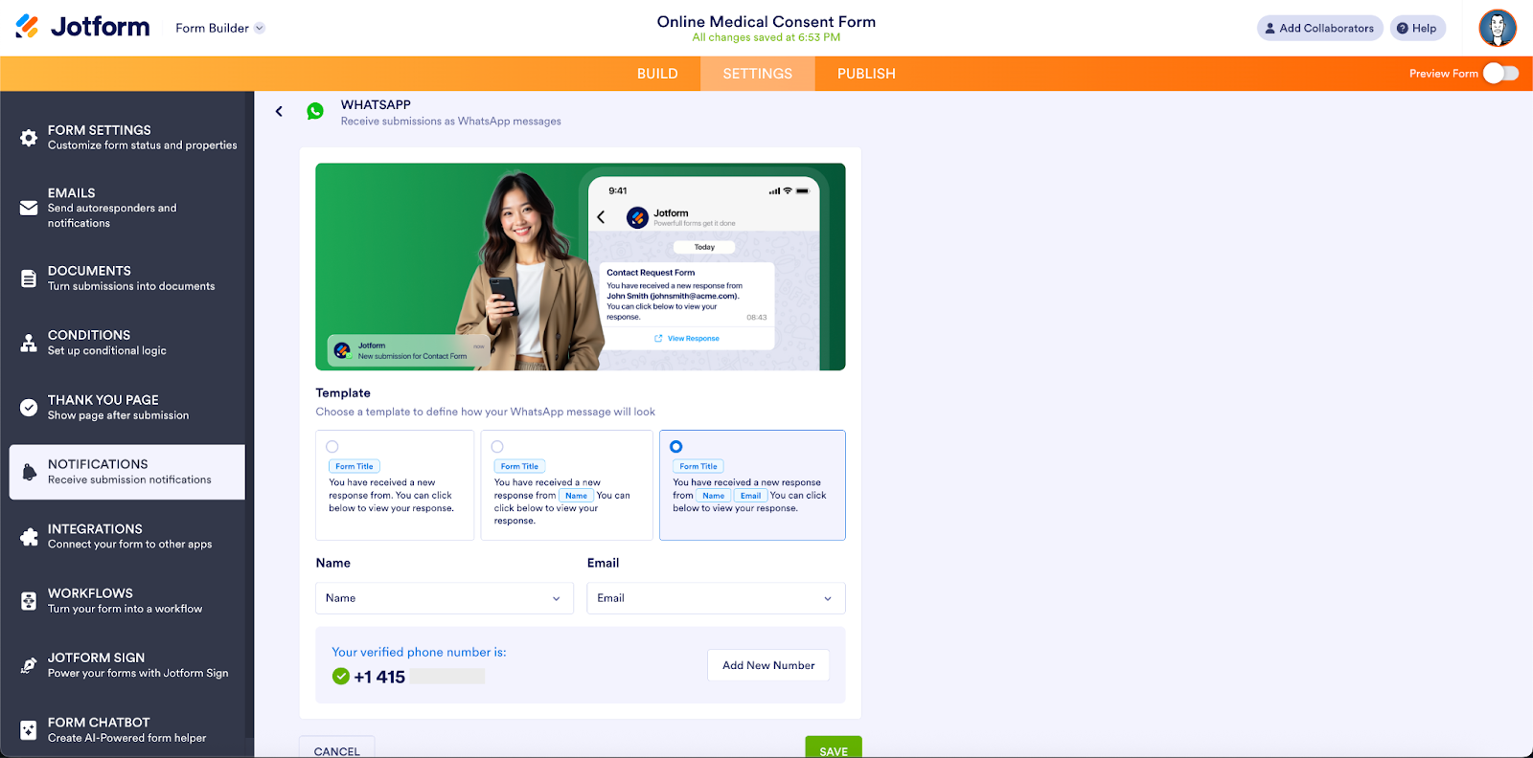1533x758 pixels.
Task: Click the Emails envelope icon in sidebar
Action: 29,208
